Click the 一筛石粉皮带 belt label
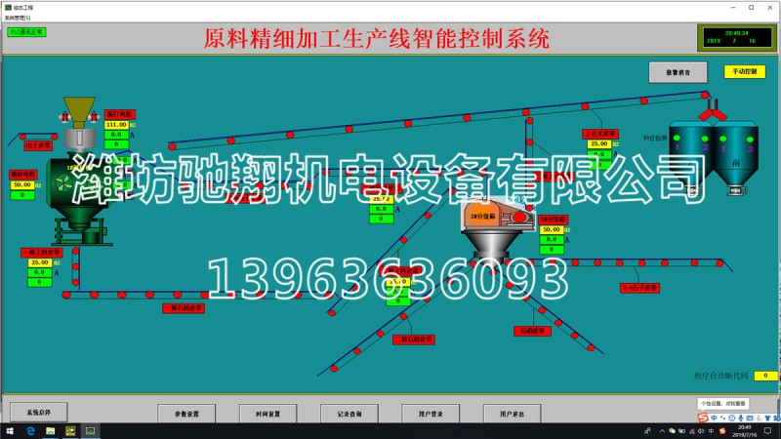This screenshot has height=439, width=781. (x=184, y=308)
